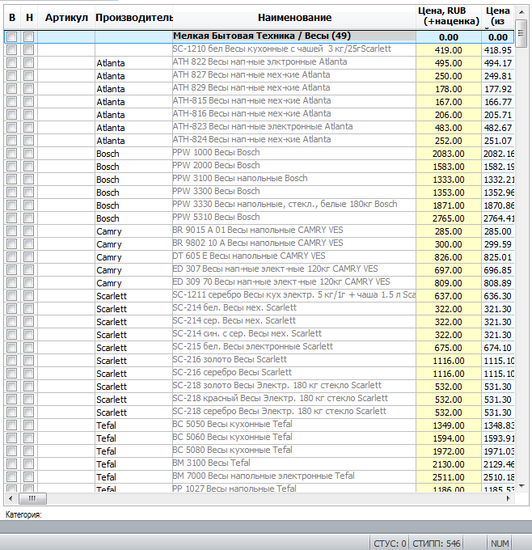The image size is (532, 550).
Task: Toggle В checkbox for BR 9015 A 01 row
Action: click(x=11, y=231)
